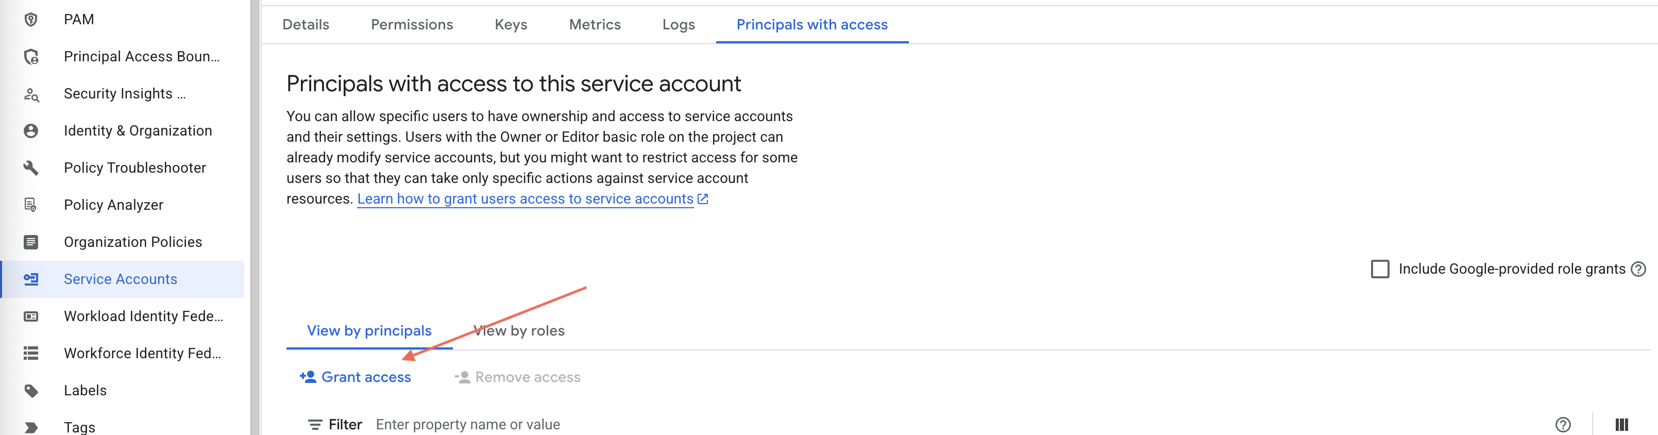Viewport: 1658px width, 435px height.
Task: Click the Security Insights sidebar icon
Action: (x=30, y=94)
